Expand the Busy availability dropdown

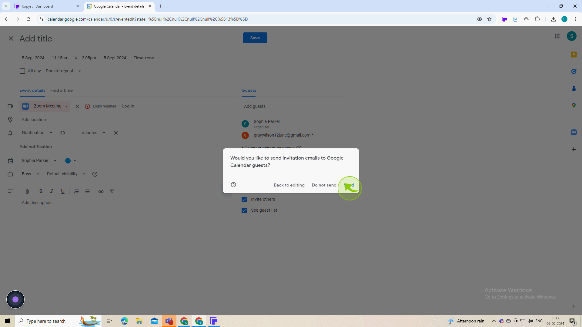click(30, 174)
